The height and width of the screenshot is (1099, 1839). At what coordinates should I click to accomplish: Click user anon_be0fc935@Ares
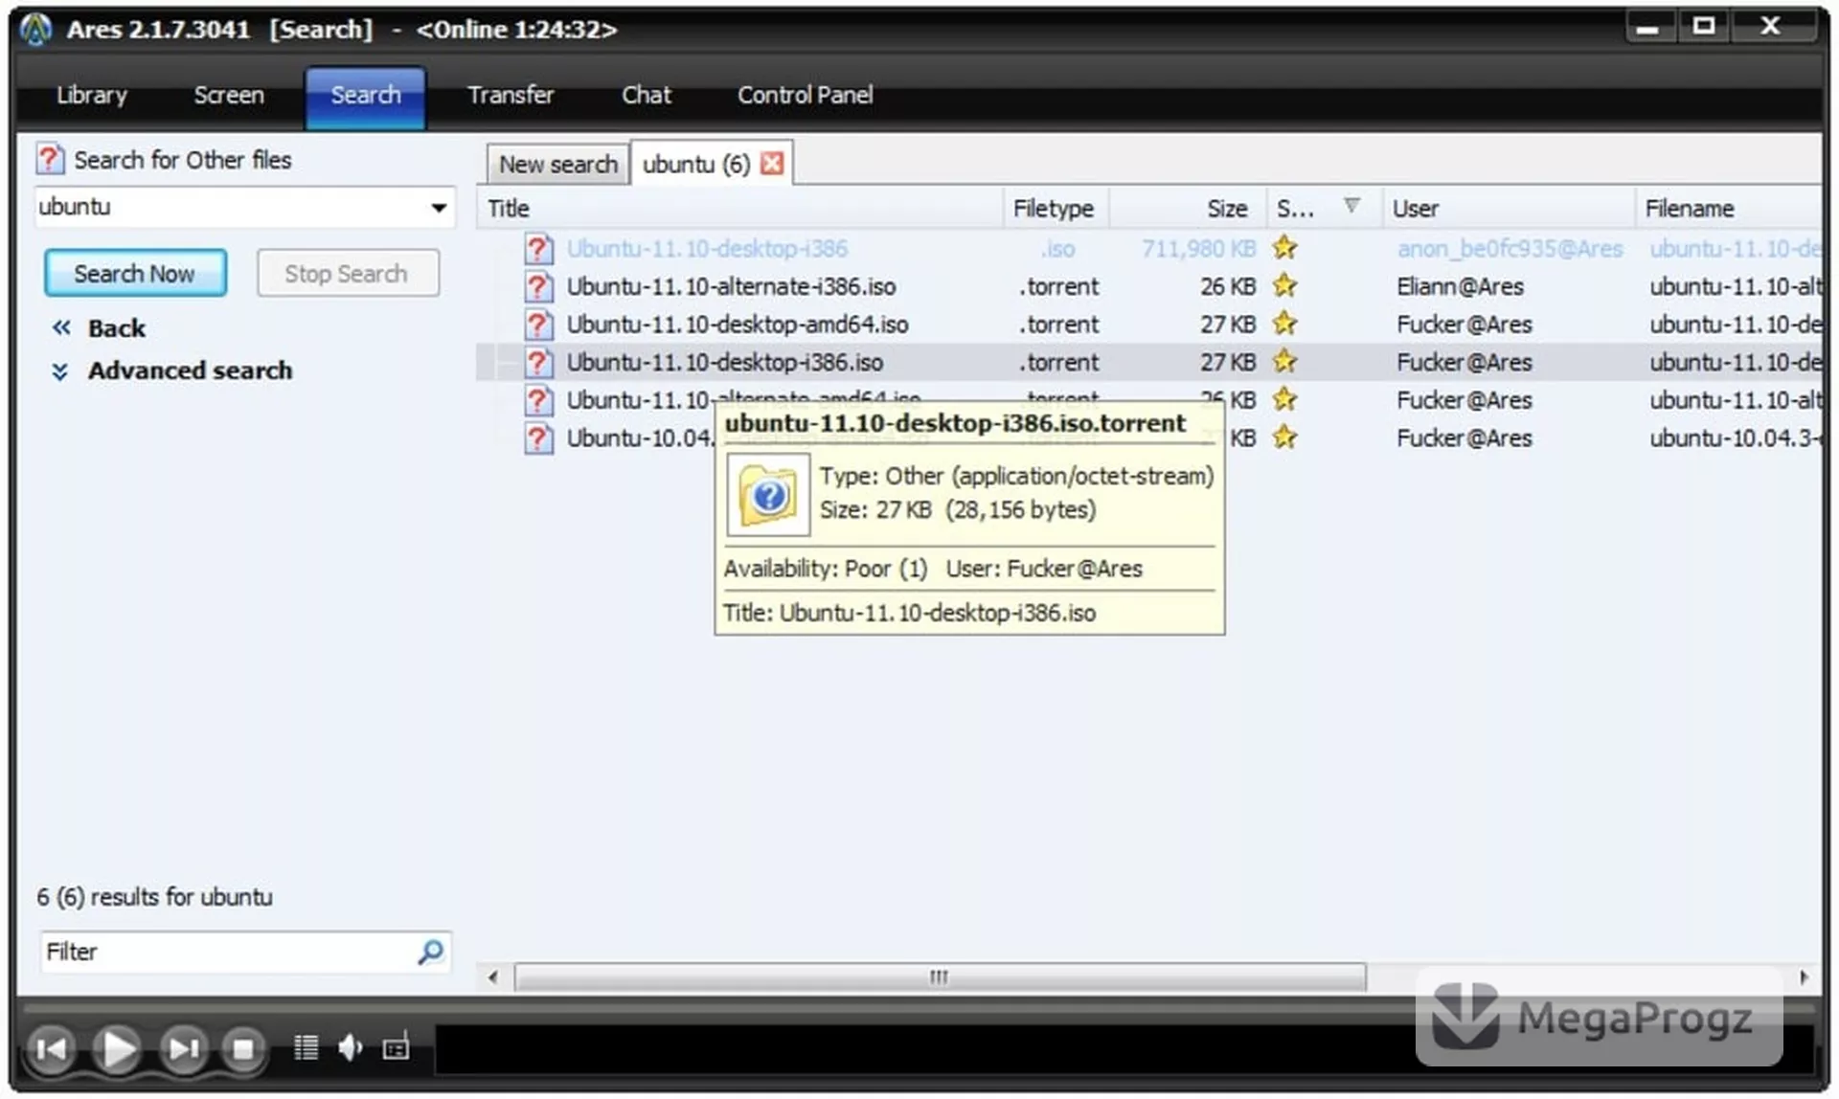pyautogui.click(x=1510, y=249)
